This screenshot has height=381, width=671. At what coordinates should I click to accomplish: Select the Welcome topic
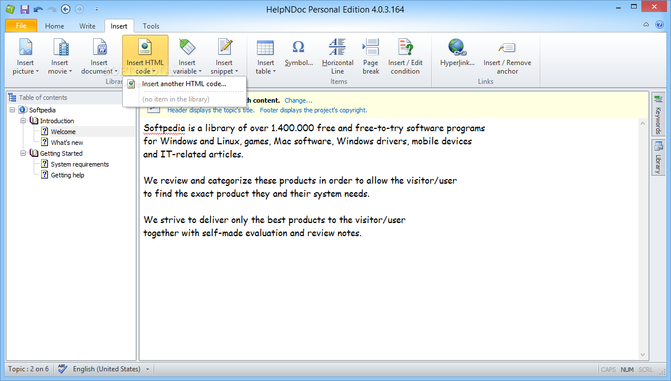click(x=63, y=132)
